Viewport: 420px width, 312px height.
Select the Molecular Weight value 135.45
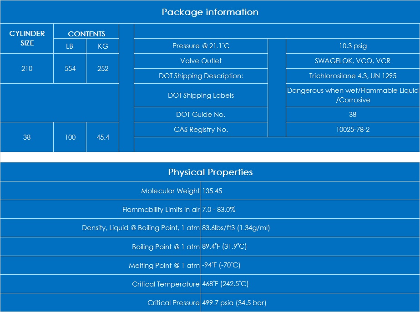[x=213, y=191]
